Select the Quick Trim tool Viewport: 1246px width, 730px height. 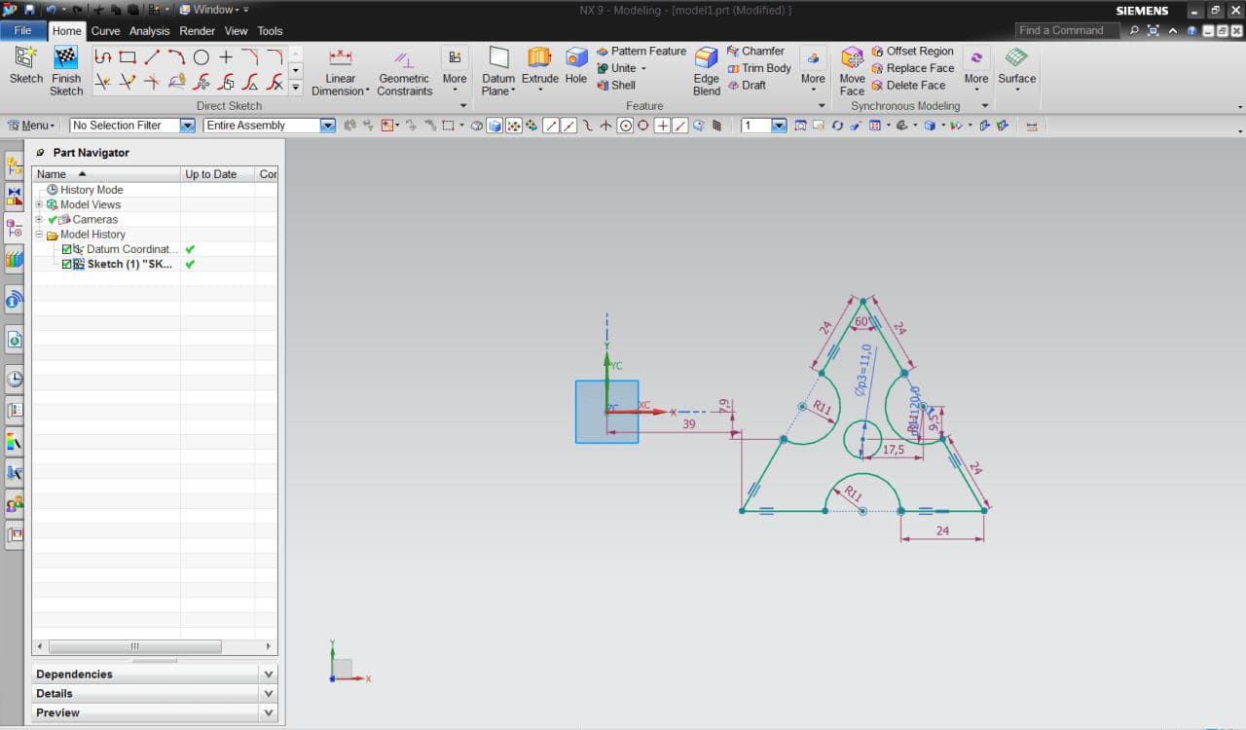click(103, 83)
